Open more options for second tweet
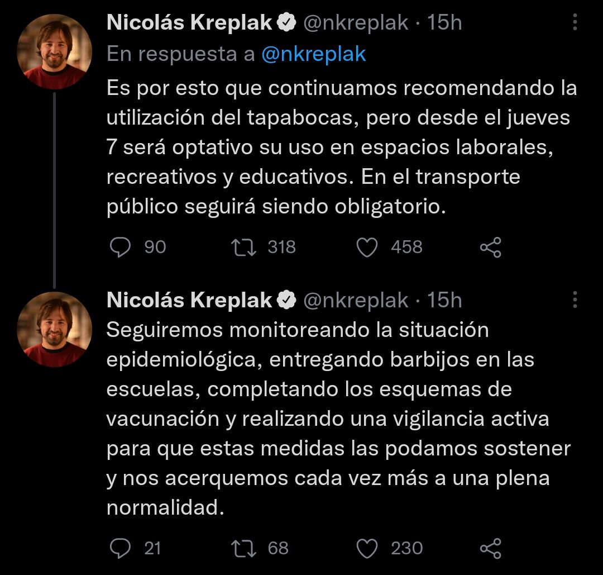The height and width of the screenshot is (575, 603). point(575,300)
